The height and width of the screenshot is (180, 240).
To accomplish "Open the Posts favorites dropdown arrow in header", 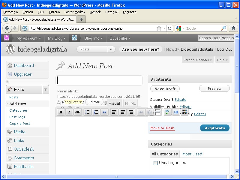I will [x=111, y=49].
